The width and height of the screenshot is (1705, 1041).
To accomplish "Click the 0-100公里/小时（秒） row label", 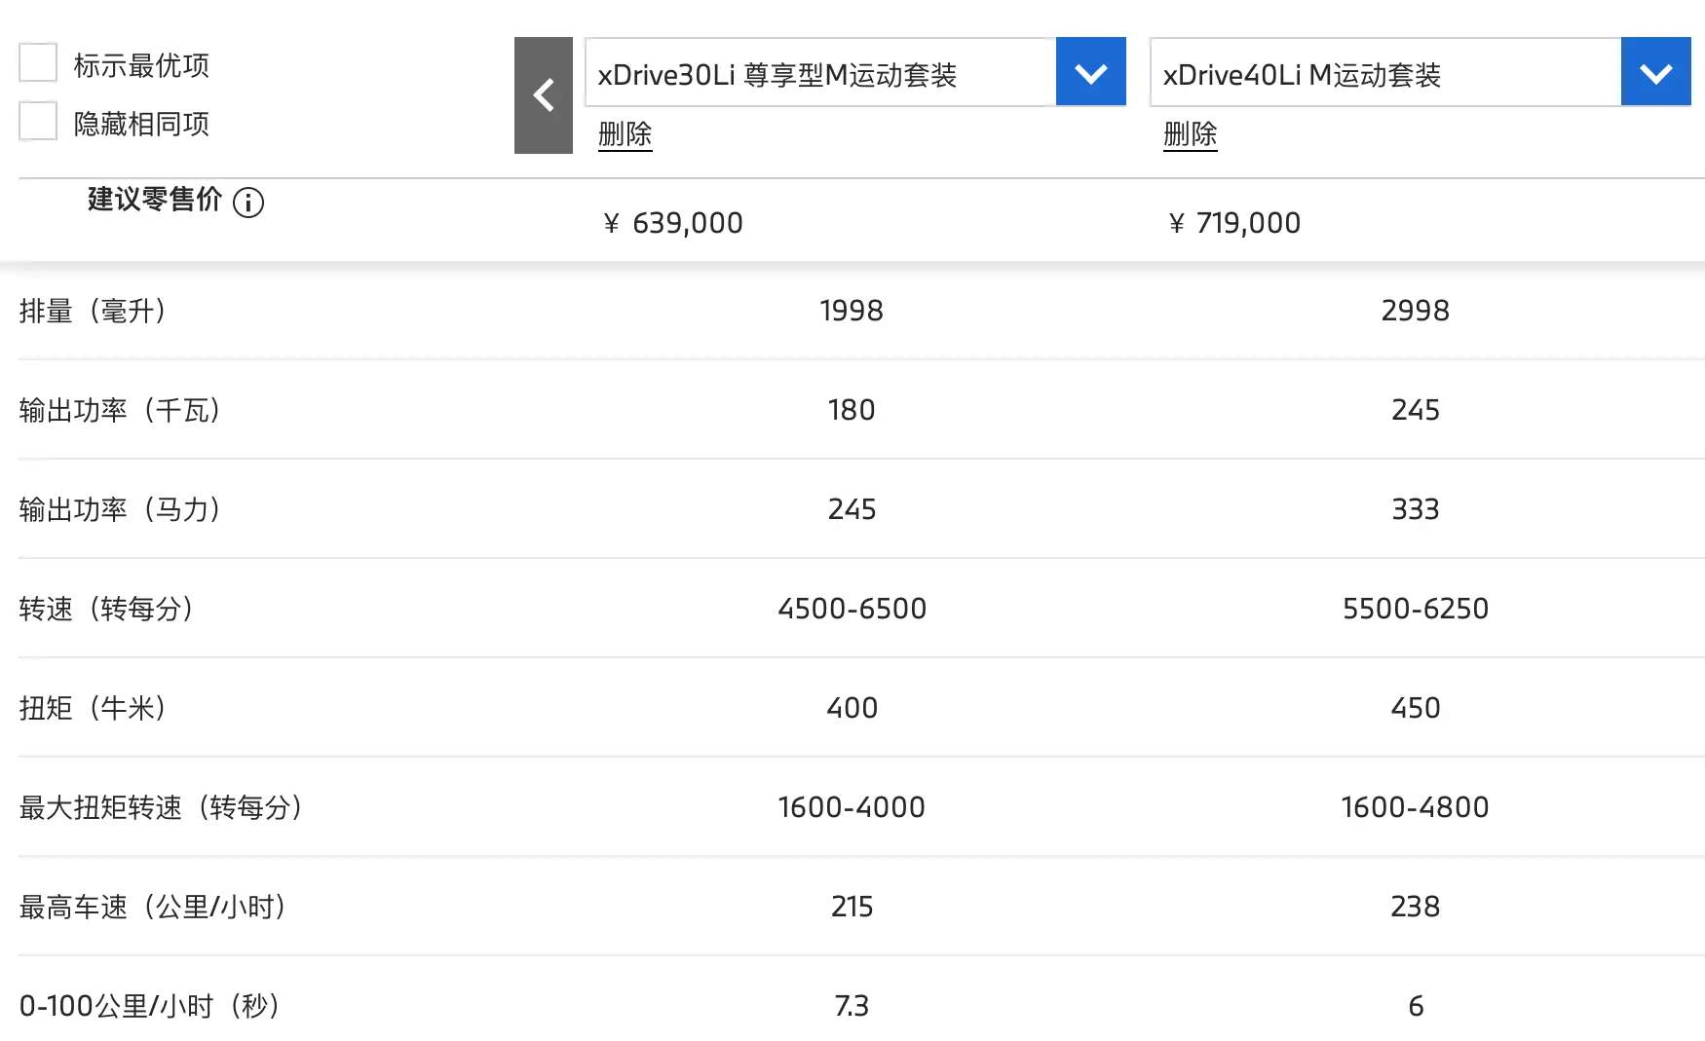I will [150, 1006].
